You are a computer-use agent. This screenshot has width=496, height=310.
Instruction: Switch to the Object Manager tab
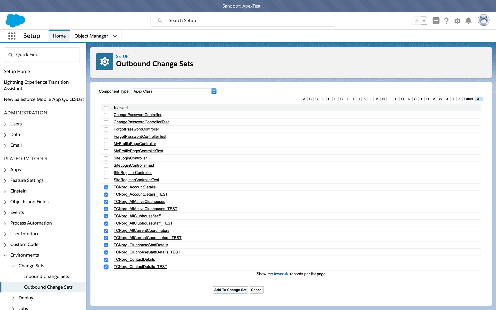pos(91,36)
